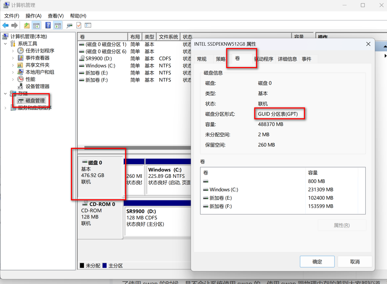Click the disk magnifier toolbar icon

(x=69, y=25)
